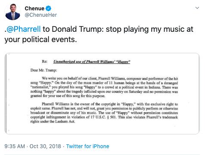205x155 pixels.
Task: Open the attached letter image
Action: click(x=102, y=94)
